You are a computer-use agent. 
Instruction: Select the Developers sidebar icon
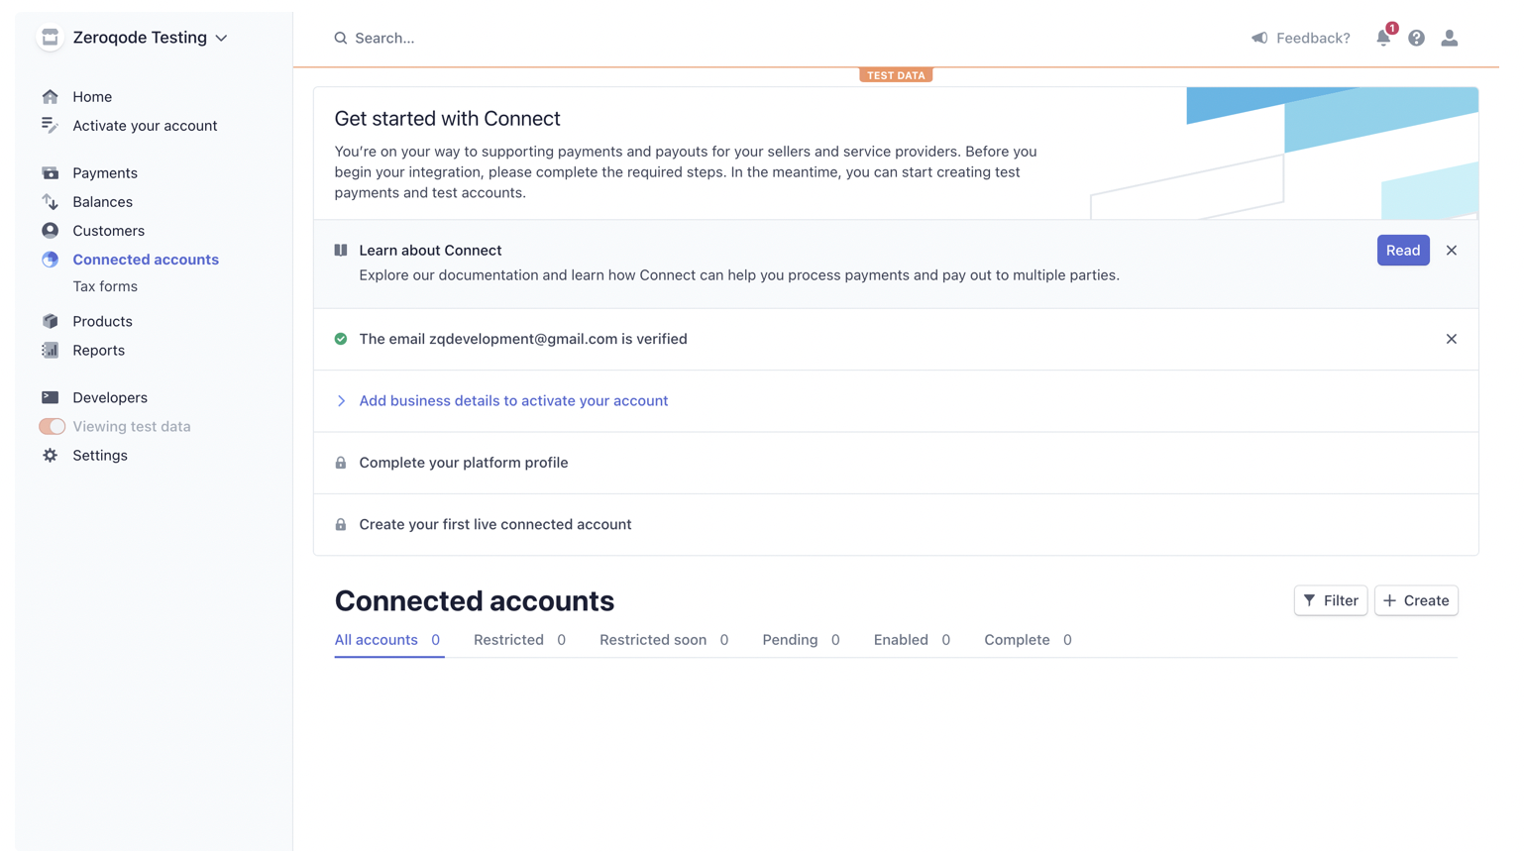pyautogui.click(x=51, y=396)
